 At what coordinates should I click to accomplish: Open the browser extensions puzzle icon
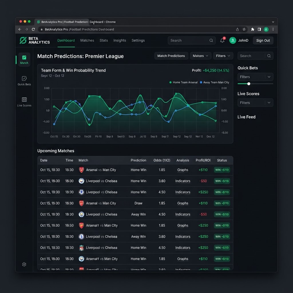[x=253, y=29]
